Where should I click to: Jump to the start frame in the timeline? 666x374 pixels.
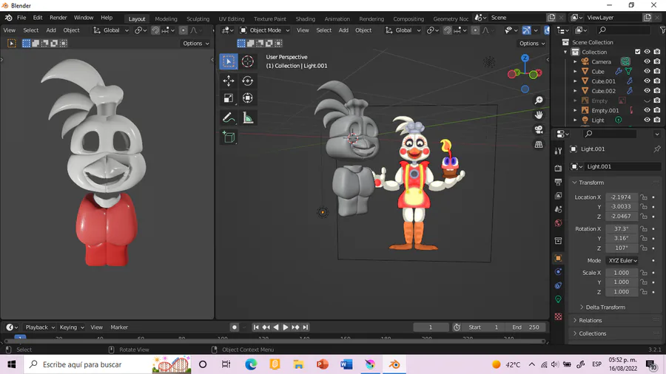click(256, 327)
